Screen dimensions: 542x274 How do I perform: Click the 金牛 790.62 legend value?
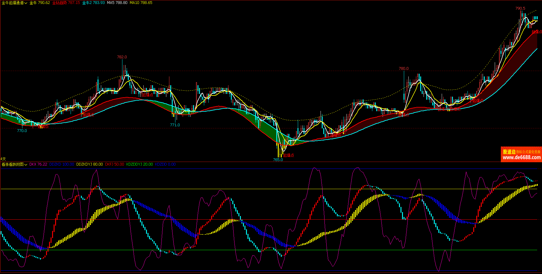click(40, 3)
